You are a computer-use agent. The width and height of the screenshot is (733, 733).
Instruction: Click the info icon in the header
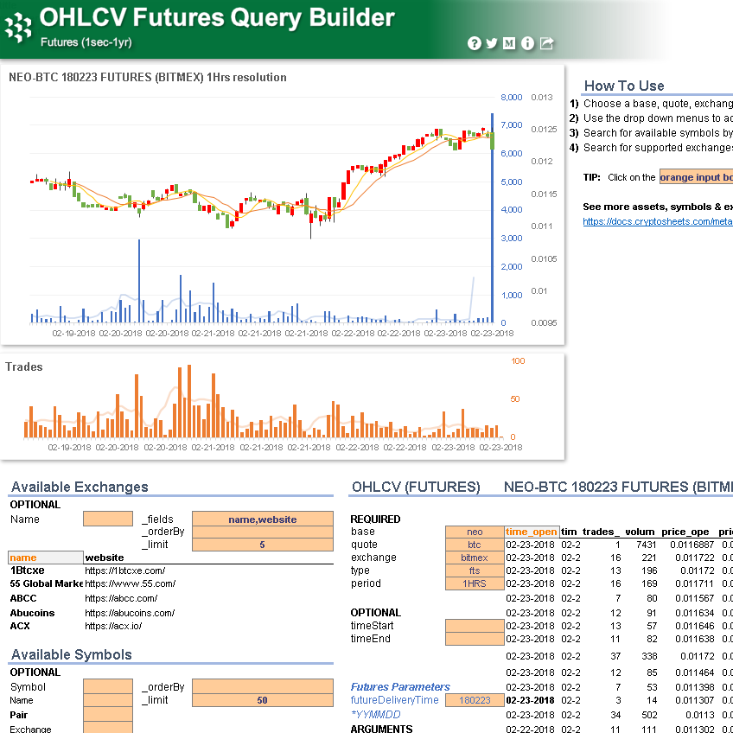[526, 43]
